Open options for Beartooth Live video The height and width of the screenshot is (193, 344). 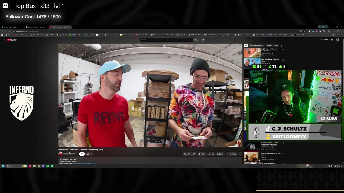tap(283, 143)
